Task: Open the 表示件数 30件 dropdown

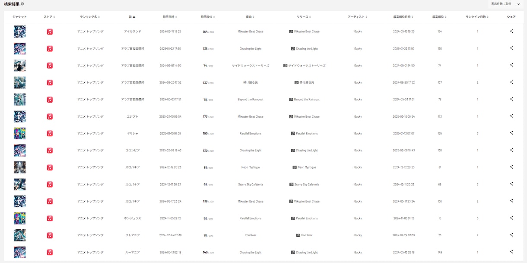Action: pos(505,4)
